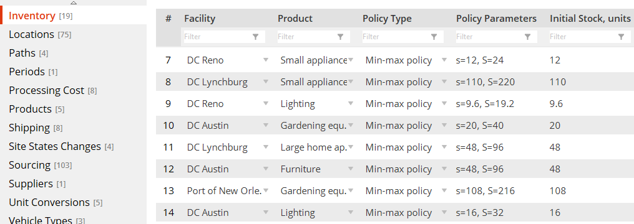
Task: Expand the Product dropdown for row 12 Furniture
Action: click(x=351, y=169)
